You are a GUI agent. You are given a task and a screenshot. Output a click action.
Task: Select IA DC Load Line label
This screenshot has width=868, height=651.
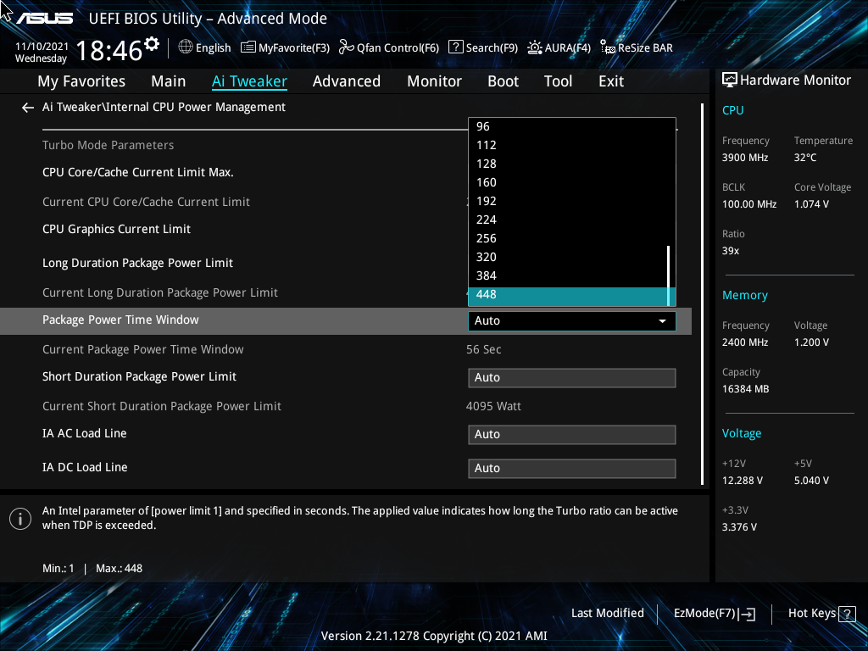click(x=85, y=467)
